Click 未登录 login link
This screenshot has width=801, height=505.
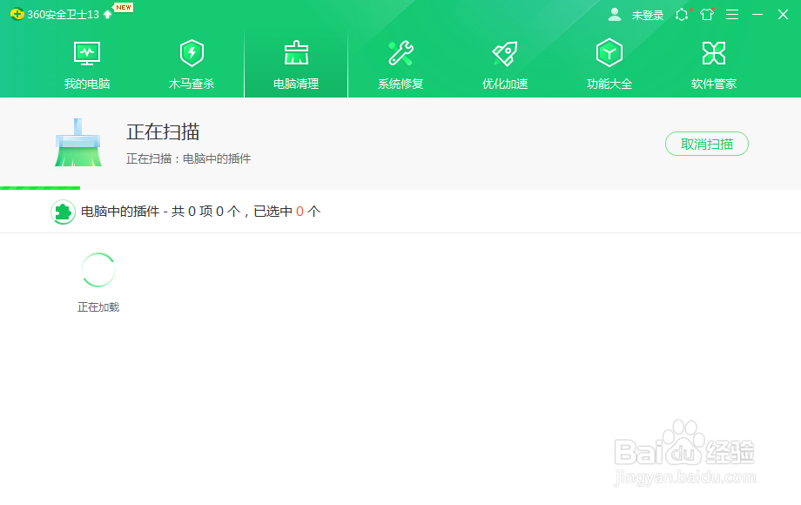coord(647,16)
